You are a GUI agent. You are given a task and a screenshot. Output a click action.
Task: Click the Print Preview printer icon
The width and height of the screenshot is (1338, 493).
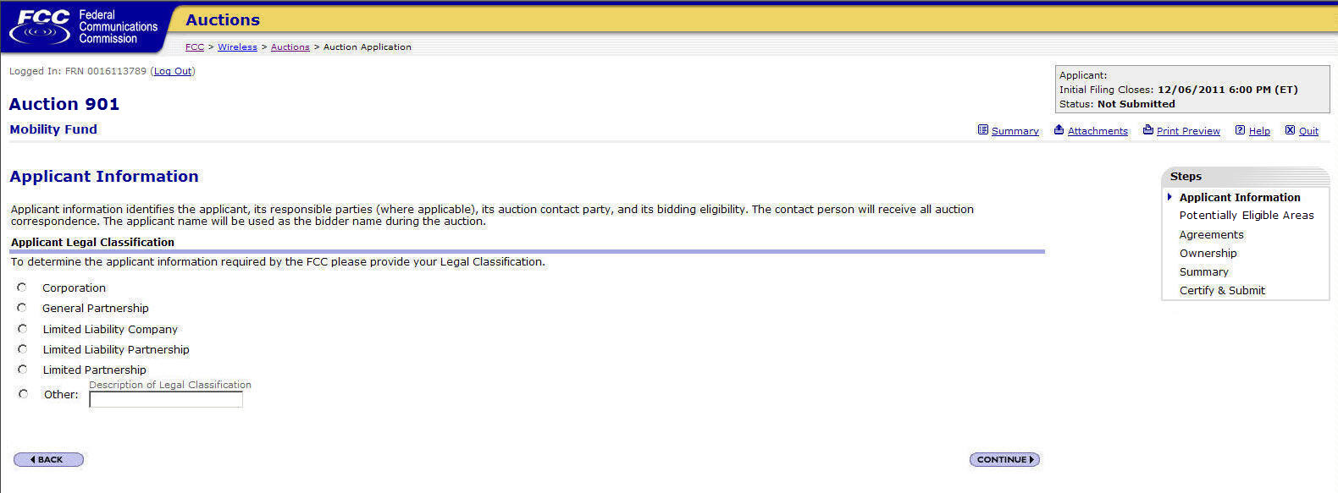pos(1147,130)
